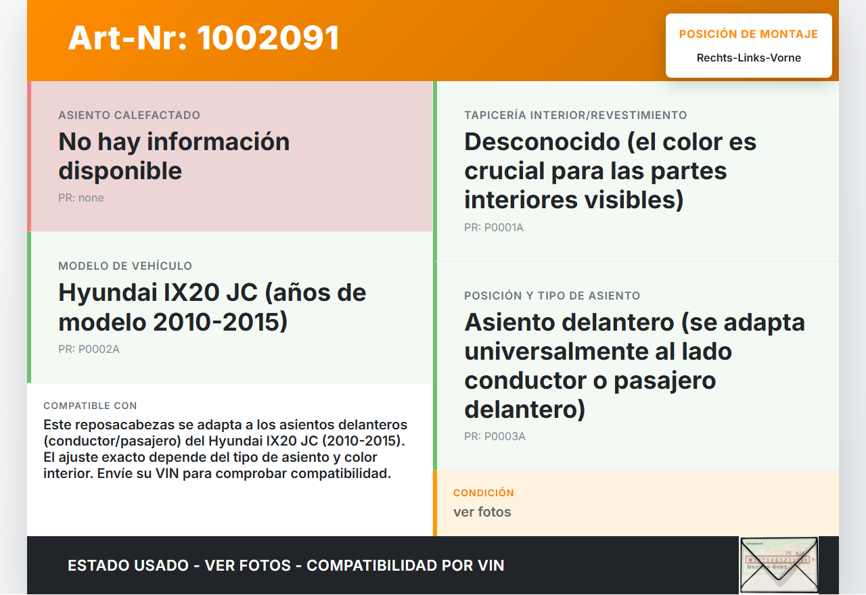Click the "ver fotos" condition text

coord(482,512)
